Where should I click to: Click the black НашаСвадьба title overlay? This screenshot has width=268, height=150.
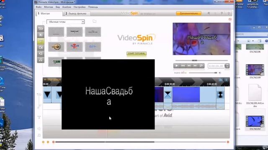click(108, 95)
